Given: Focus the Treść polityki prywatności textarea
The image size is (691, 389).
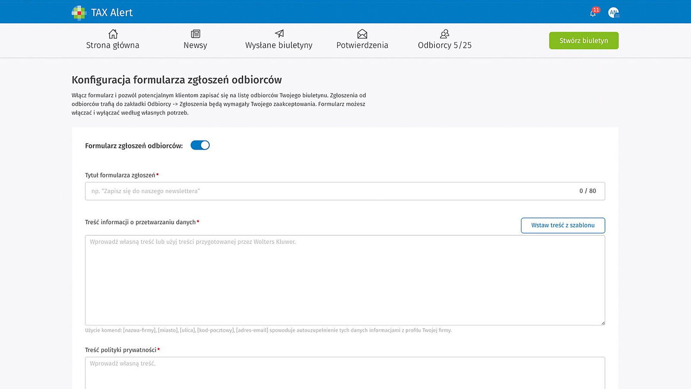Looking at the screenshot, I should click(x=345, y=373).
